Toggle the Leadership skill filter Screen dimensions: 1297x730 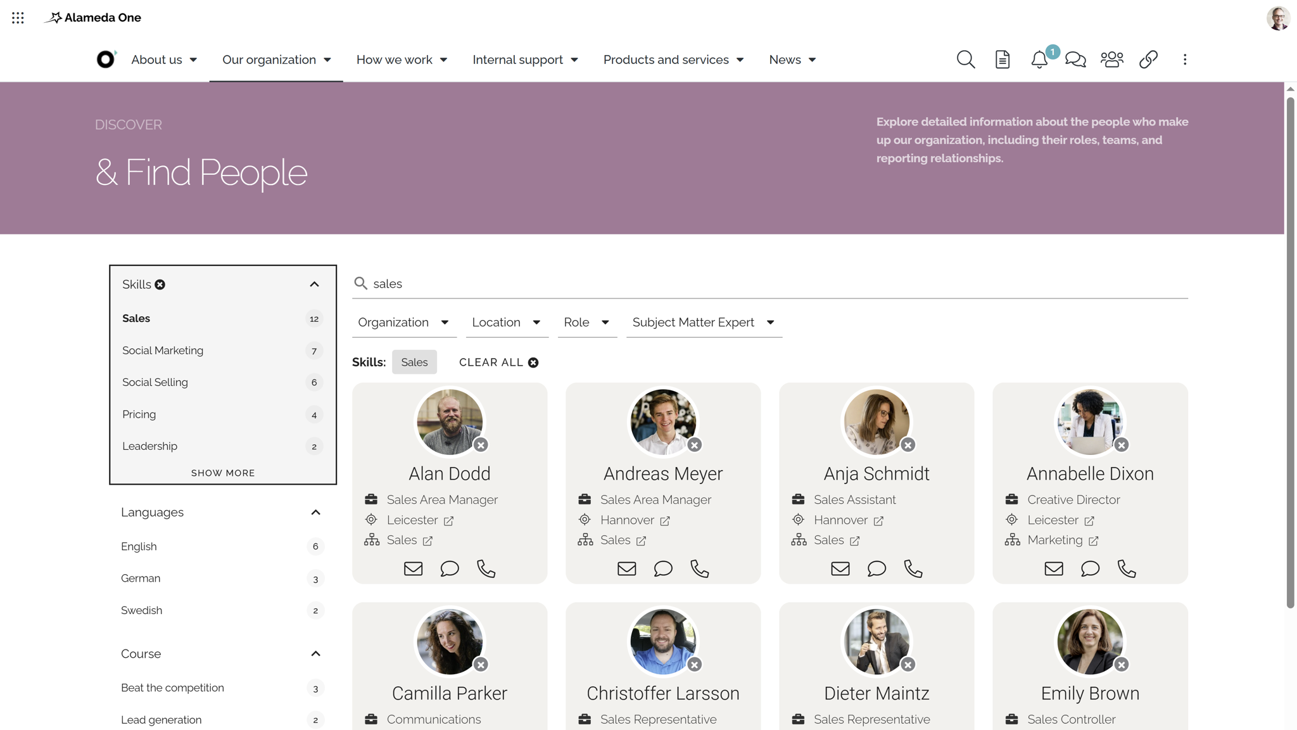[222, 446]
